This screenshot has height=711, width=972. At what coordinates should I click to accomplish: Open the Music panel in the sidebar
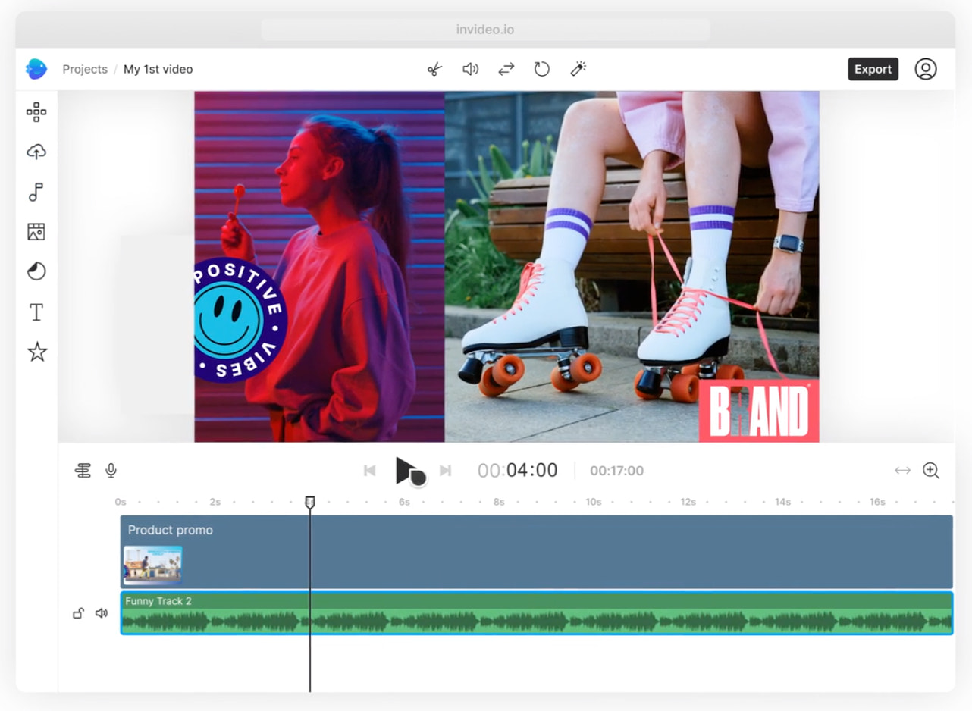(x=36, y=193)
